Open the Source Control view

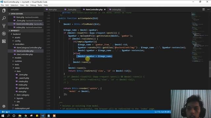click(x=4, y=26)
